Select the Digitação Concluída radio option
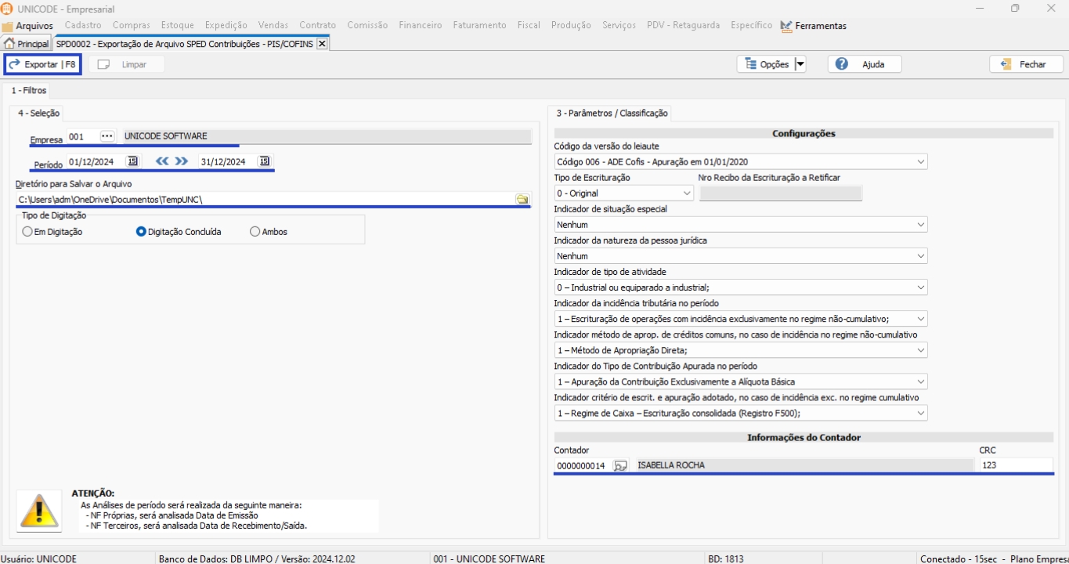1069x564 pixels. tap(142, 232)
